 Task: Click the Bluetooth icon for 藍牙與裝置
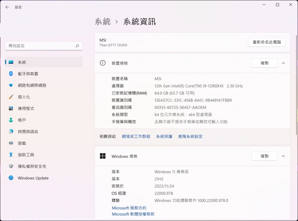click(x=11, y=74)
